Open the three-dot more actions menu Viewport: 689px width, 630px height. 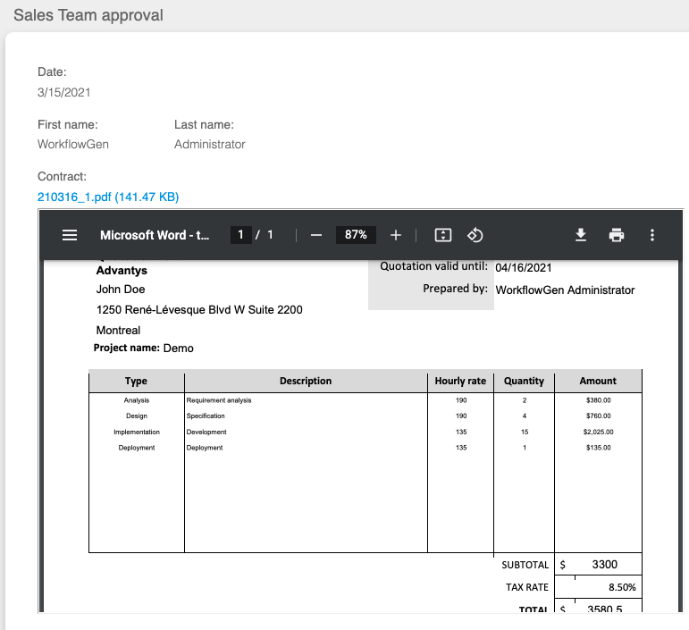click(652, 235)
